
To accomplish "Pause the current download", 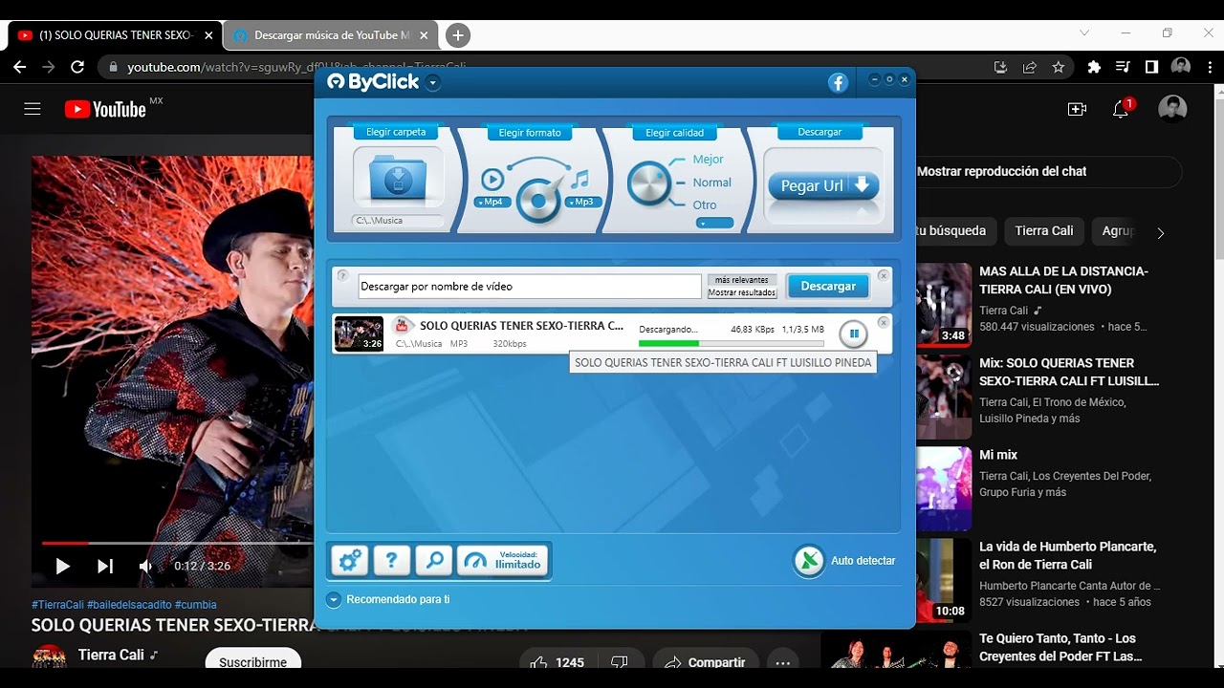I will [x=853, y=333].
